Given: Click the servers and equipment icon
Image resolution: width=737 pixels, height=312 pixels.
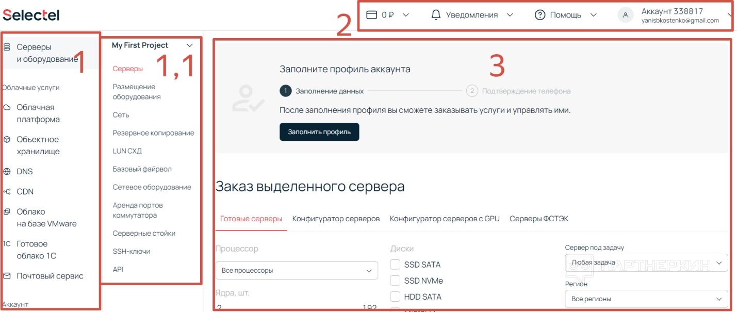Looking at the screenshot, I should point(7,47).
